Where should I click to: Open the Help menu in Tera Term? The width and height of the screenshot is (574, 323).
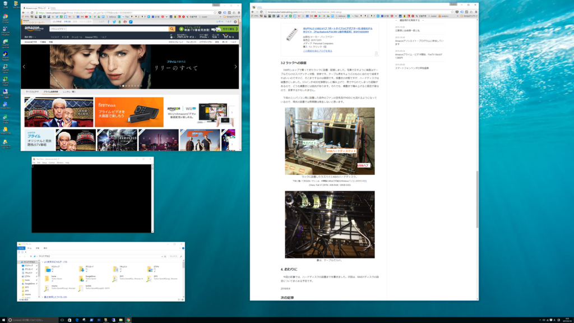point(67,163)
